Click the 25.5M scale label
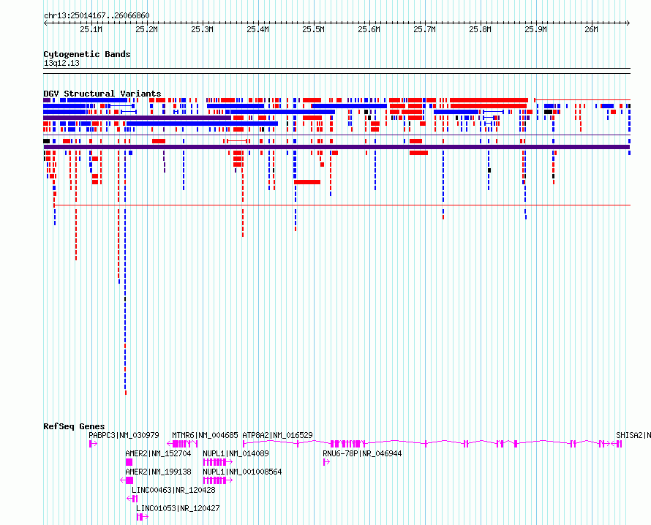This screenshot has height=525, width=651. click(x=314, y=29)
